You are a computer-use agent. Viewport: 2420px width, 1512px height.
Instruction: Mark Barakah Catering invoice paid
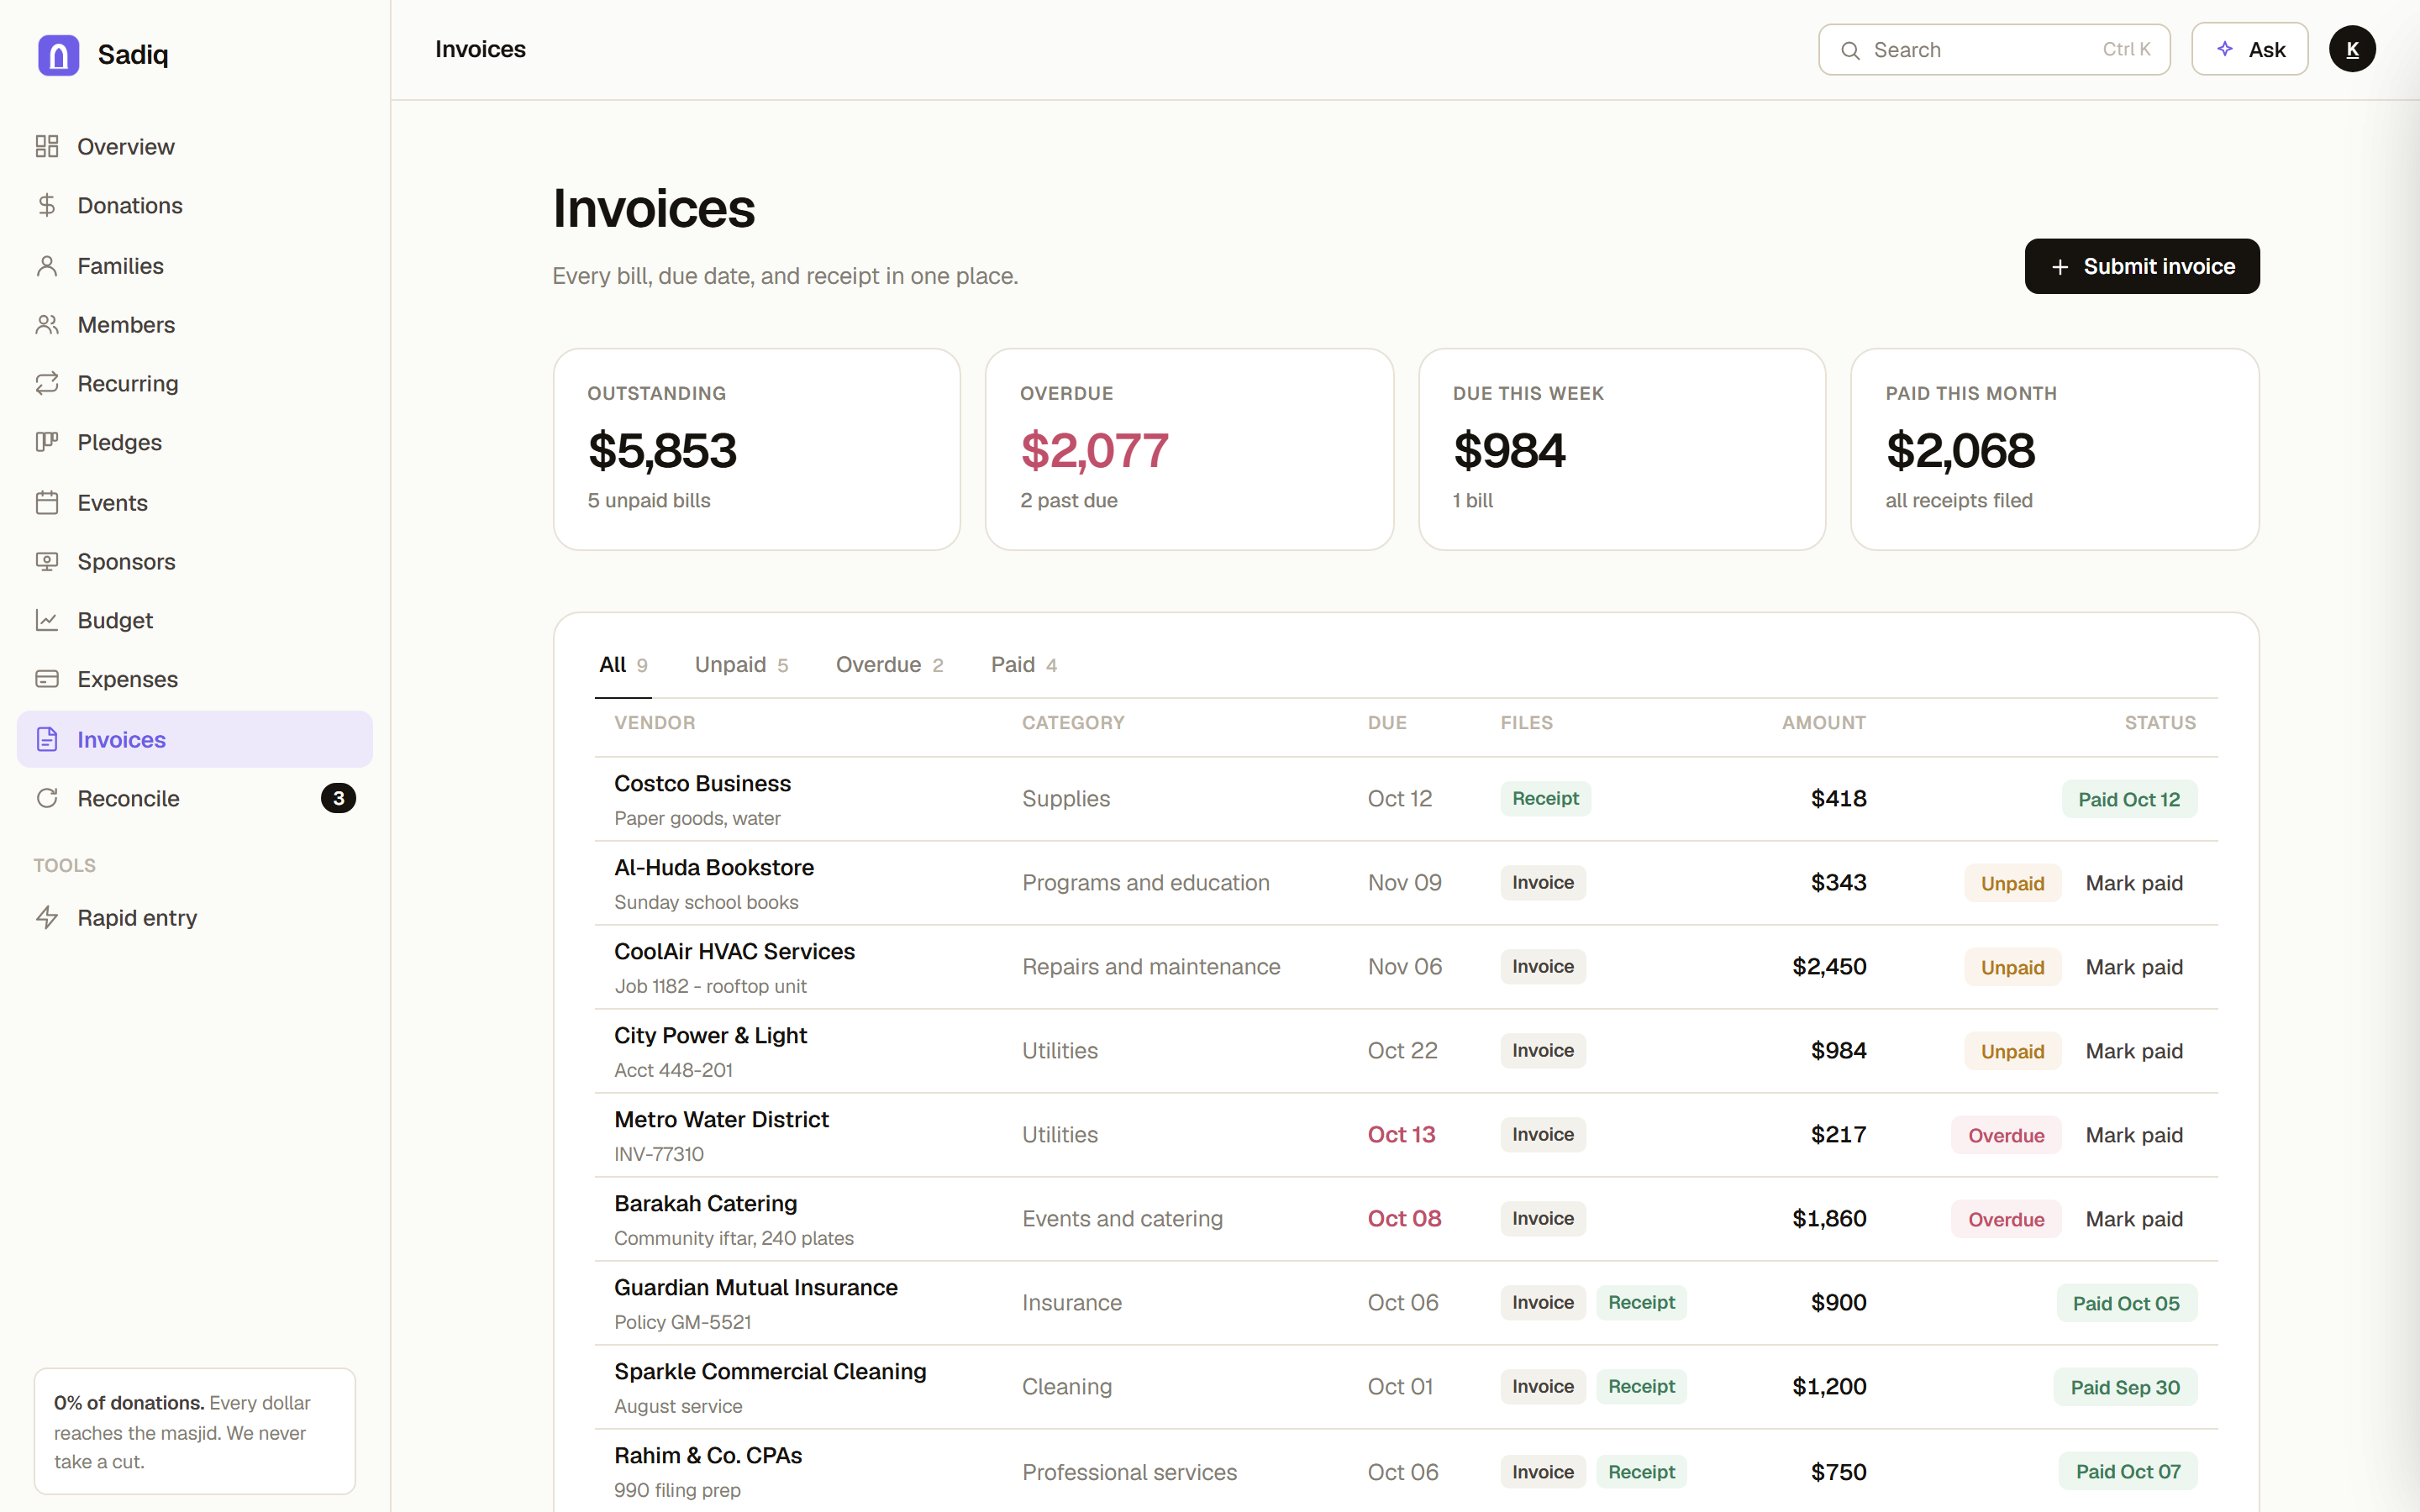point(2134,1220)
